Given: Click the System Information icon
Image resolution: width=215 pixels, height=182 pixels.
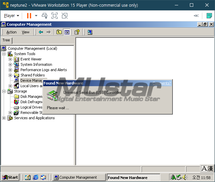Looking at the screenshot, I should pyautogui.click(x=16, y=64).
